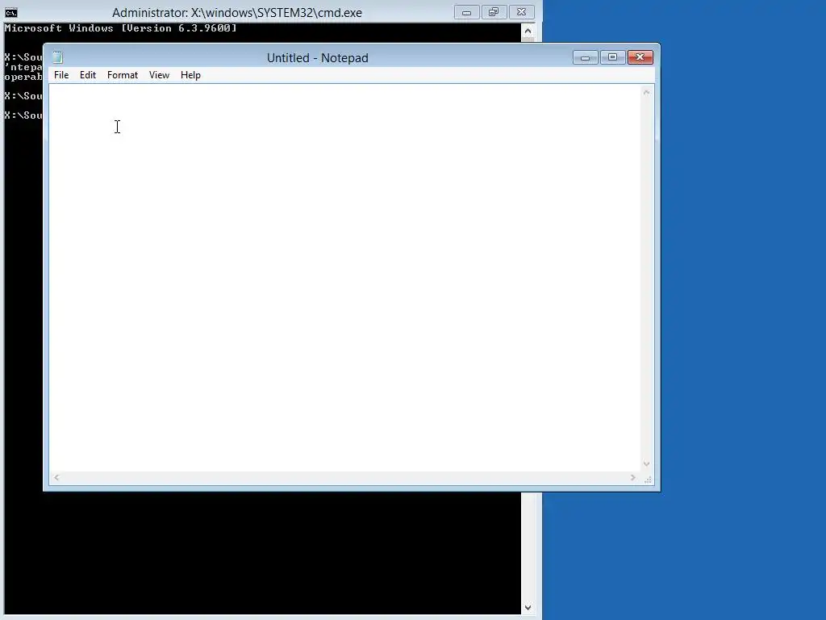826x620 pixels.
Task: Click the Notepad icon in its title bar
Action: [57, 57]
